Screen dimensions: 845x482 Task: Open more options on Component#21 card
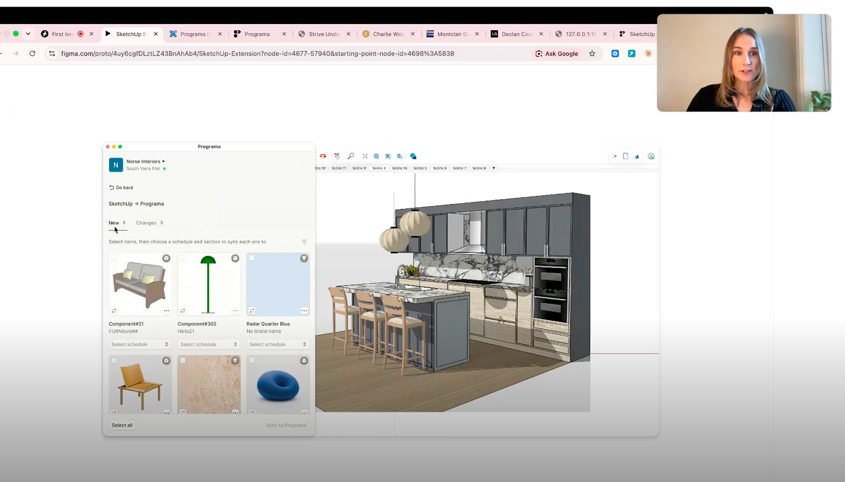(167, 311)
